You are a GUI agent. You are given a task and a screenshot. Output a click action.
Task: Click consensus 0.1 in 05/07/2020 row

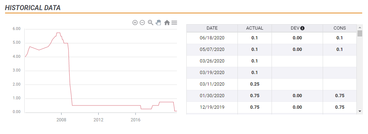pos(340,49)
